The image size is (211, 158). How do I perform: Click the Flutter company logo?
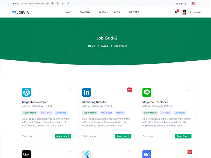click(x=87, y=154)
